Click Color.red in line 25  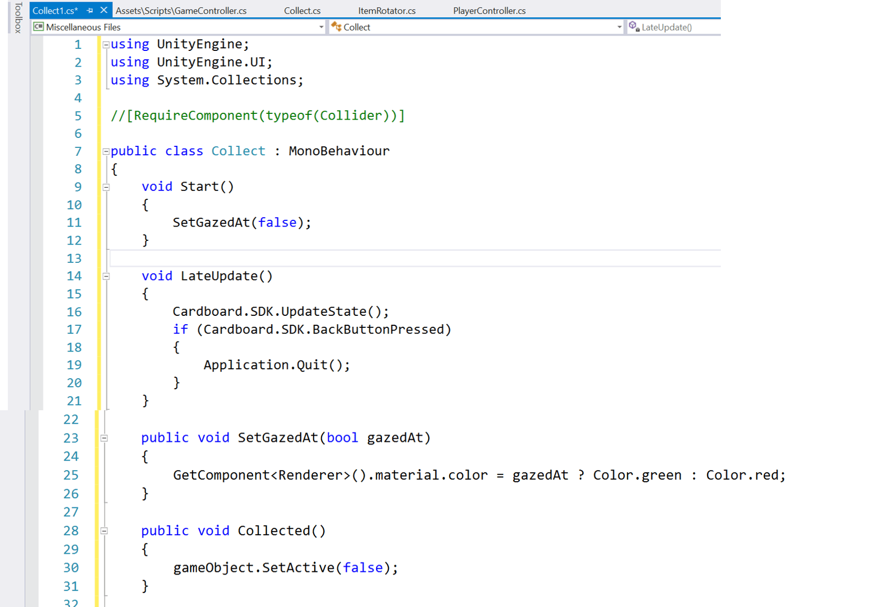742,475
